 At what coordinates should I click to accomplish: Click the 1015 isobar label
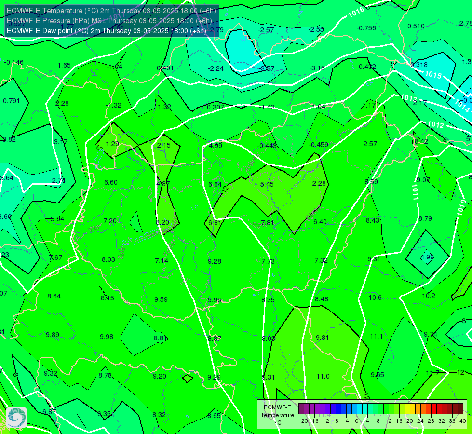tap(433, 74)
